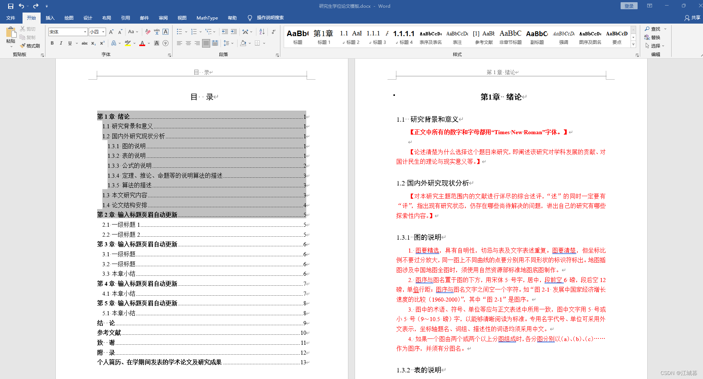Apply yellow text highlight color
The image size is (703, 379).
tap(128, 43)
